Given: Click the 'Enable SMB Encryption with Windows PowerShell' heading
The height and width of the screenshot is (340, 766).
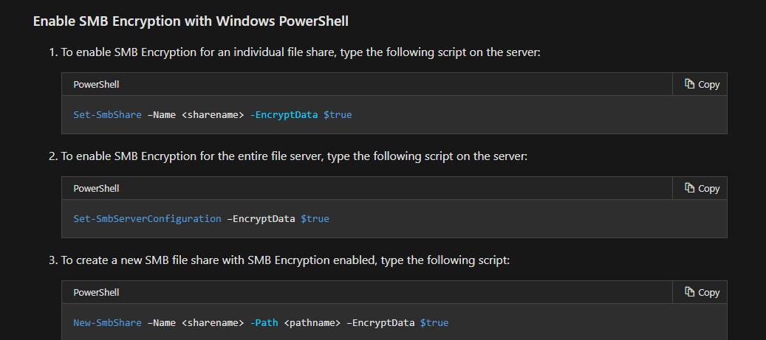Looking at the screenshot, I should [x=191, y=21].
